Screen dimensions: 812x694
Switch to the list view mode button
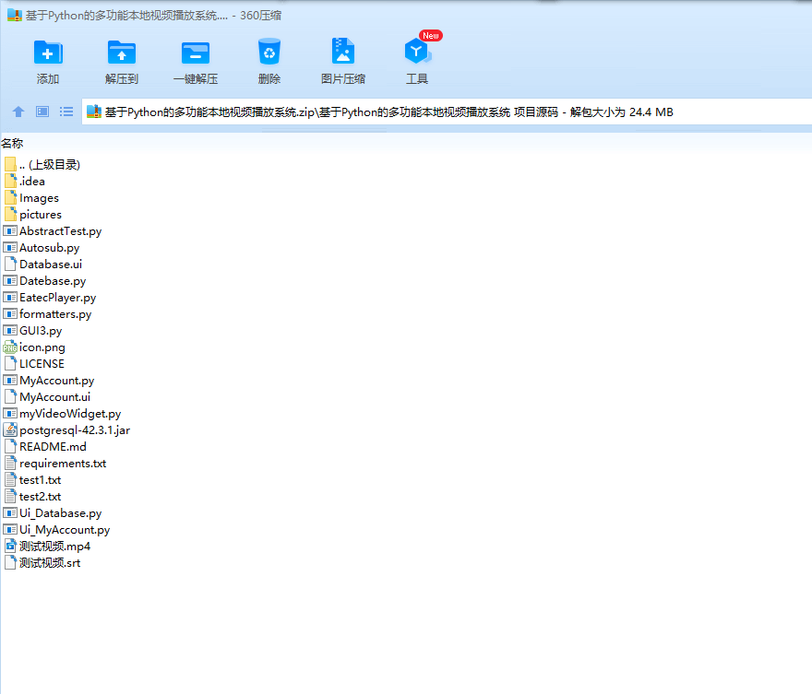click(x=66, y=112)
